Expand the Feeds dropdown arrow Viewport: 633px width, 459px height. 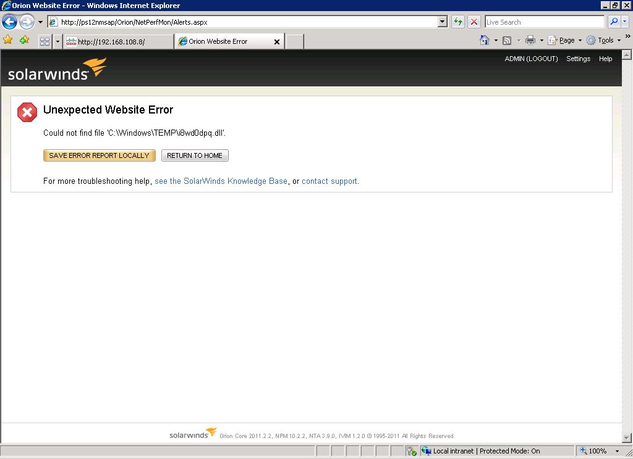pos(519,40)
